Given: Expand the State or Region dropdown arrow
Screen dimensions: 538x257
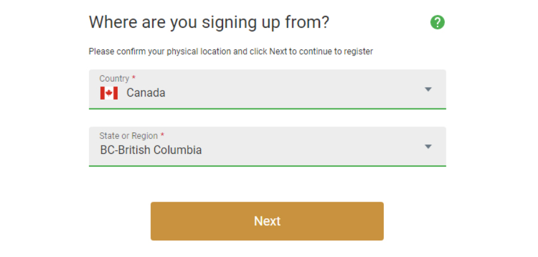Looking at the screenshot, I should 428,147.
